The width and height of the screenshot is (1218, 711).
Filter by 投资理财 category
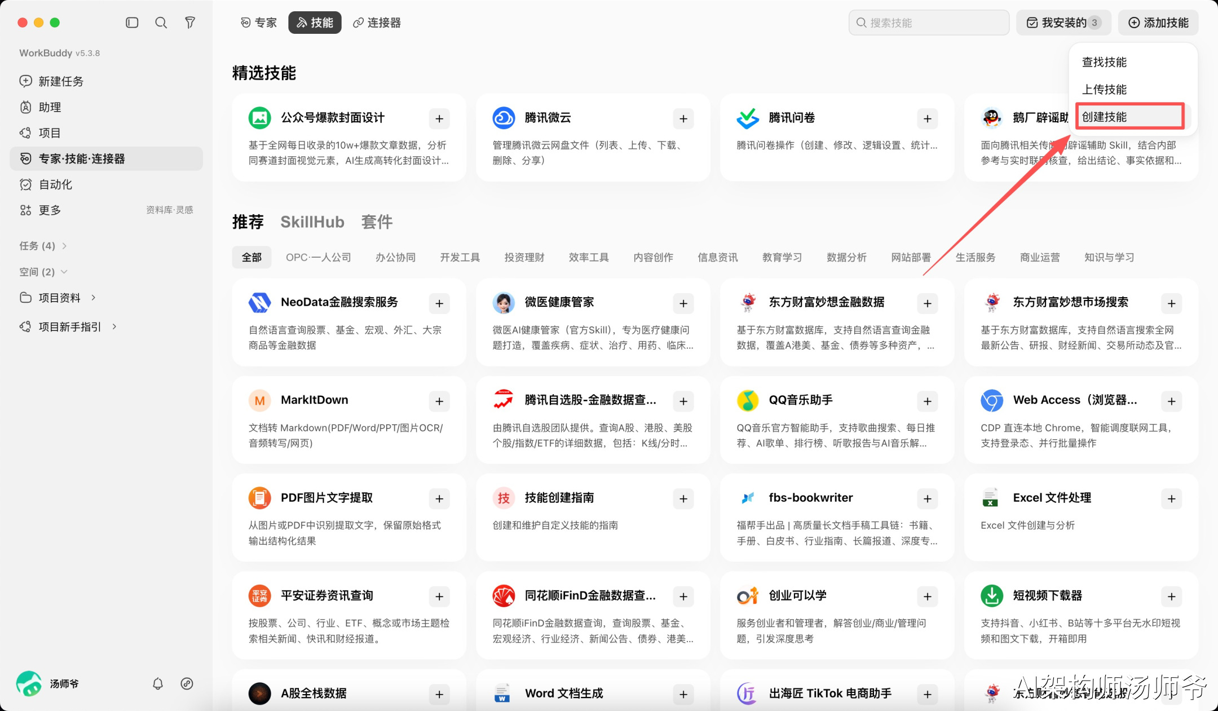pyautogui.click(x=524, y=258)
